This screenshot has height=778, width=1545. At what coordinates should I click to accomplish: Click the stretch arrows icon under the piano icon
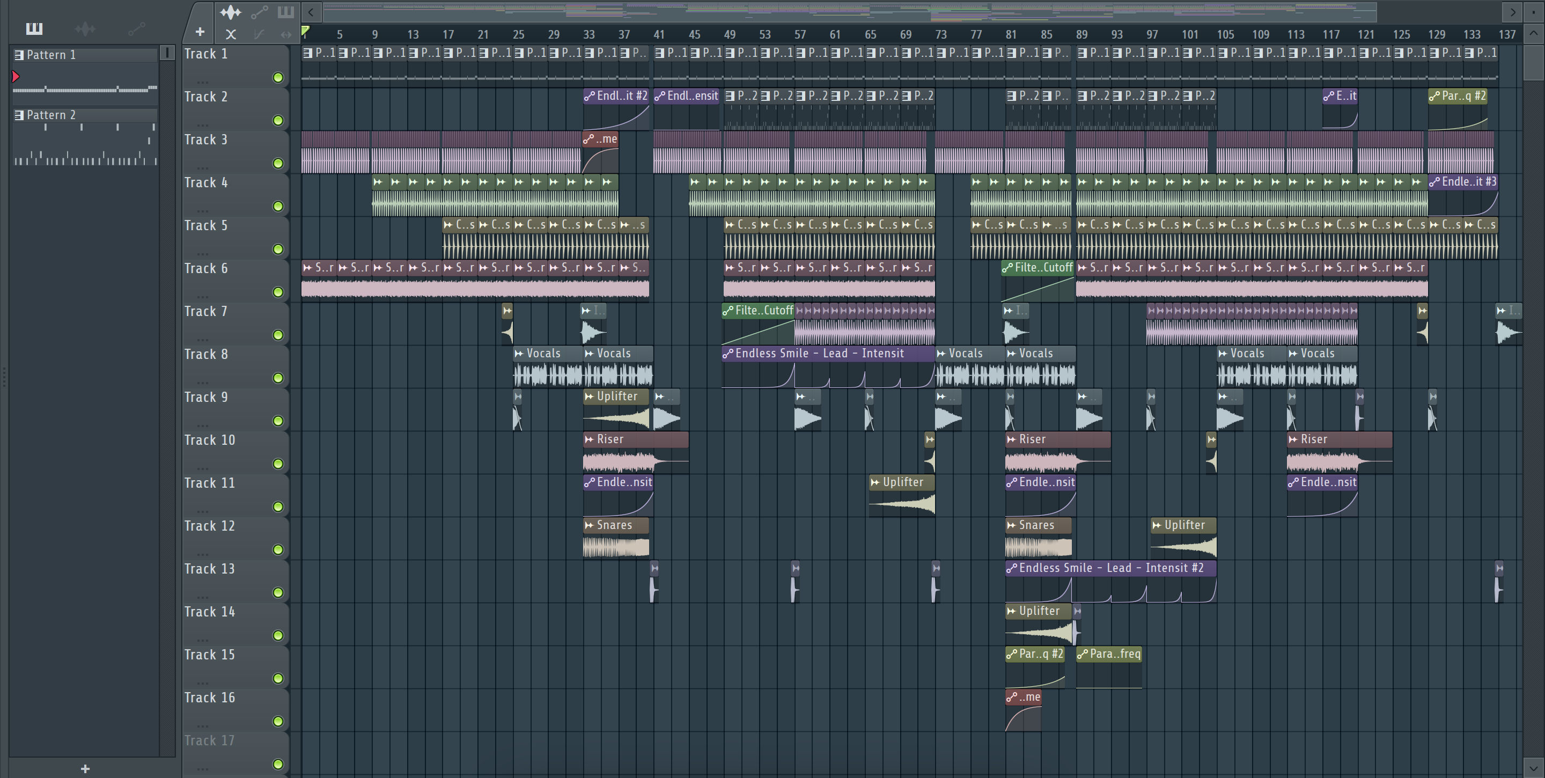tap(286, 35)
